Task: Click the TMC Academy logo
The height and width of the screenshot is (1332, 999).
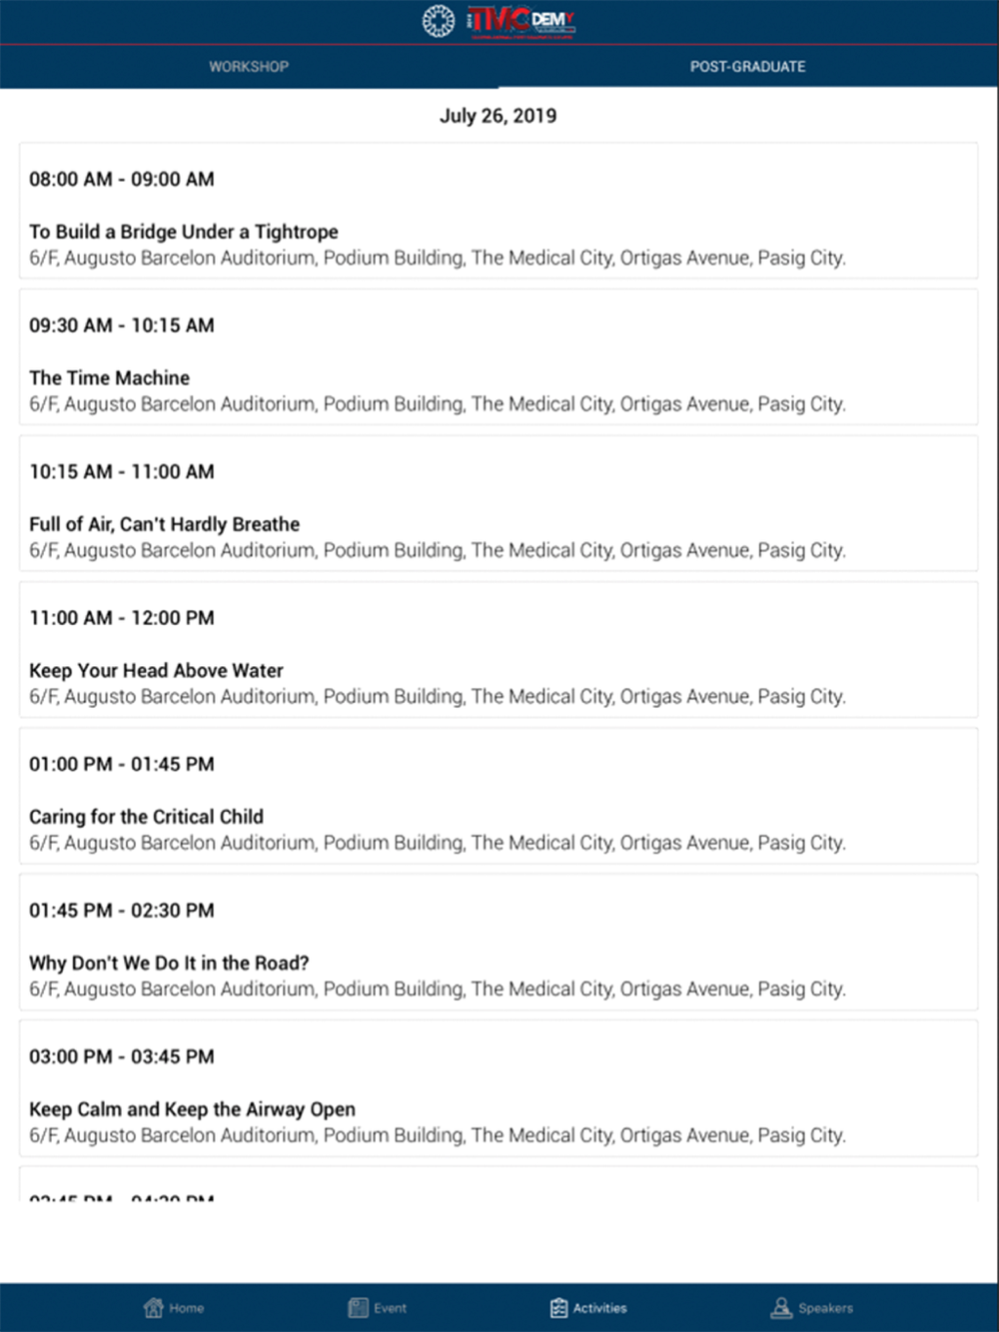Action: pyautogui.click(x=521, y=21)
